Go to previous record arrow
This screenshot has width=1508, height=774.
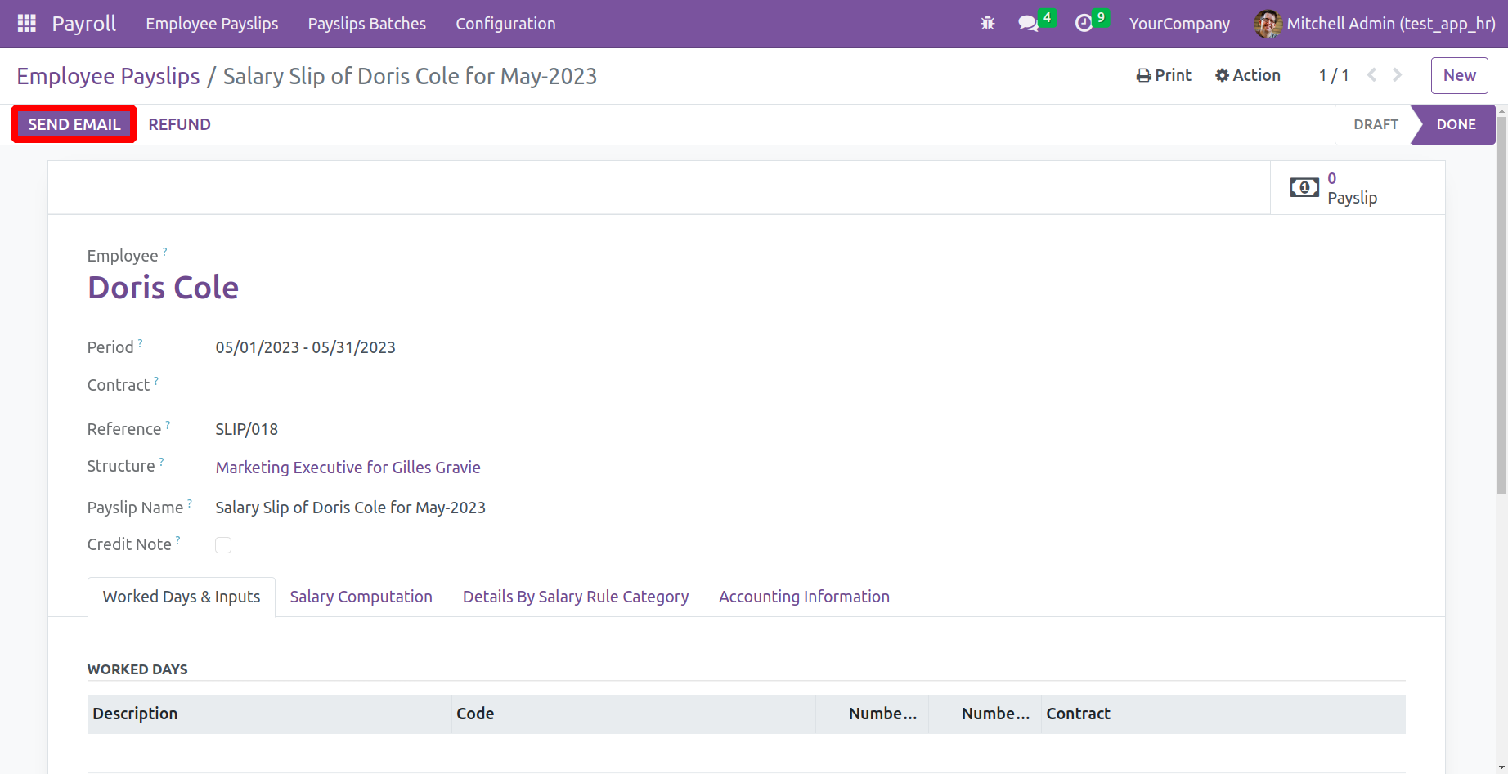pos(1371,75)
